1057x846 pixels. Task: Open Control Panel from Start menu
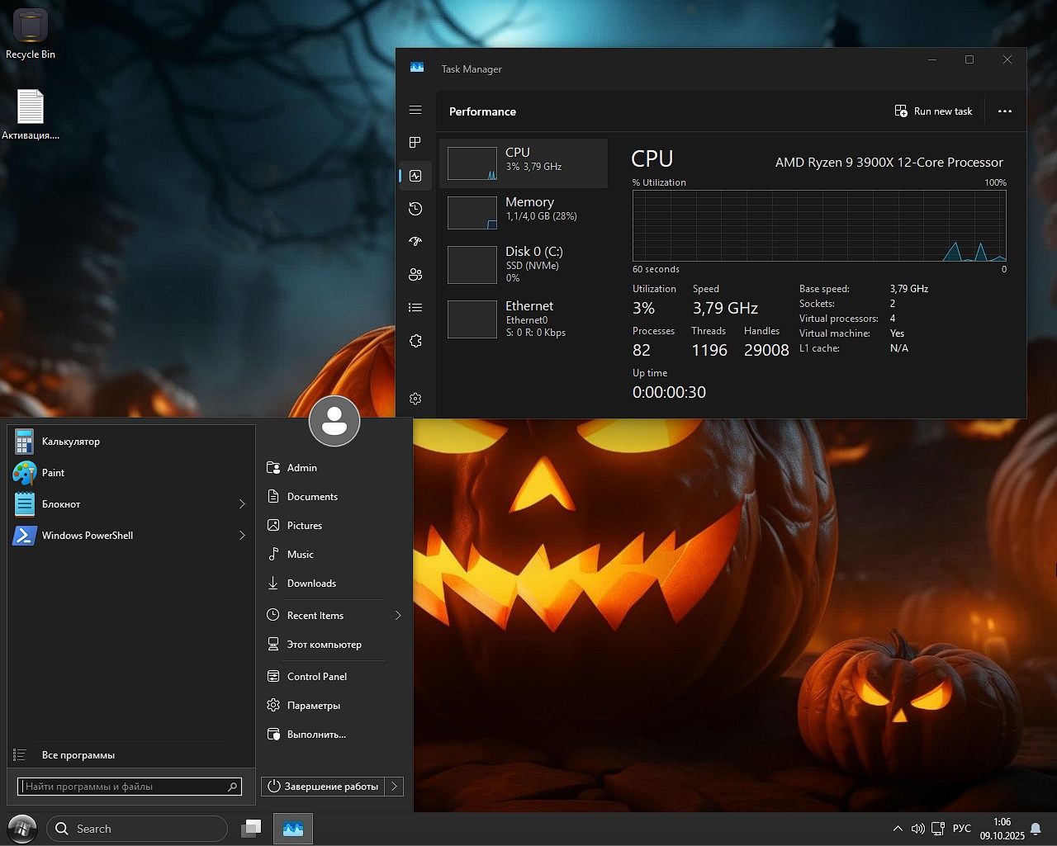(x=316, y=677)
